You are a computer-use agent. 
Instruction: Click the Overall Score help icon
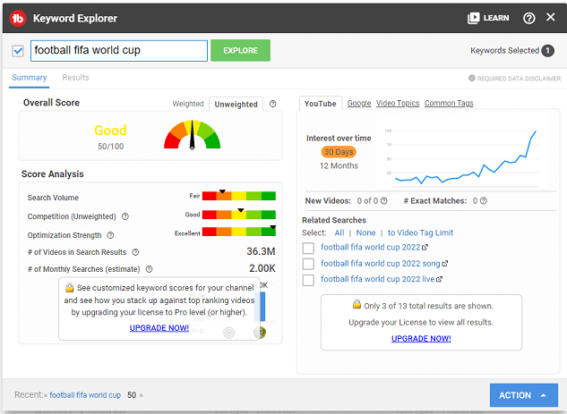coord(273,104)
